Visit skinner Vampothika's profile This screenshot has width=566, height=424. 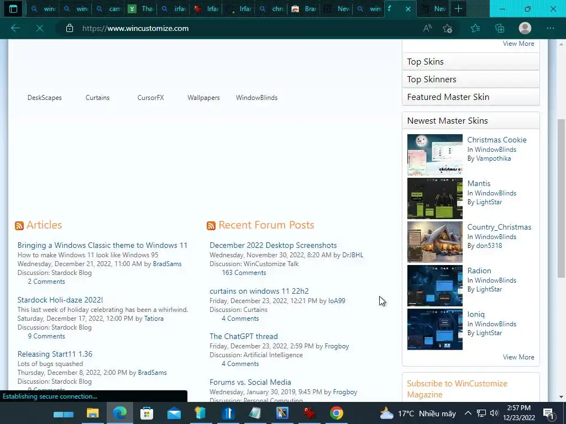494,158
